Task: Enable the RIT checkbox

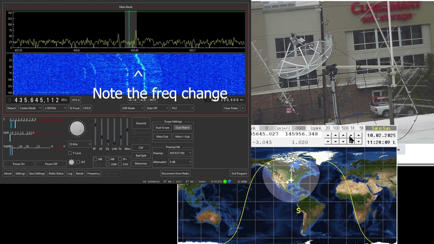Action: 78,162
